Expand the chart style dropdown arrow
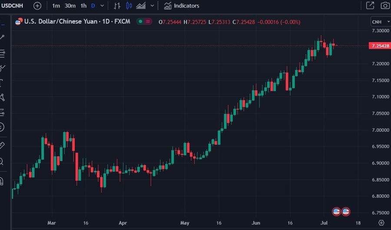 152,6
